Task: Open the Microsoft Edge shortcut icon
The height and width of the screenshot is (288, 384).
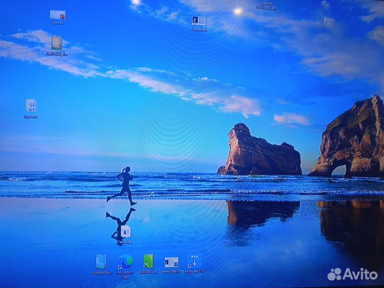Action: 125,261
